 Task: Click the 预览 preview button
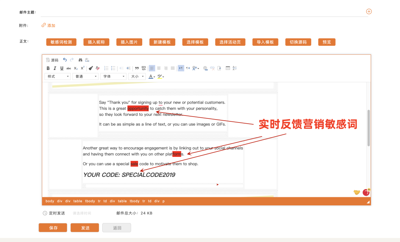[x=327, y=42]
